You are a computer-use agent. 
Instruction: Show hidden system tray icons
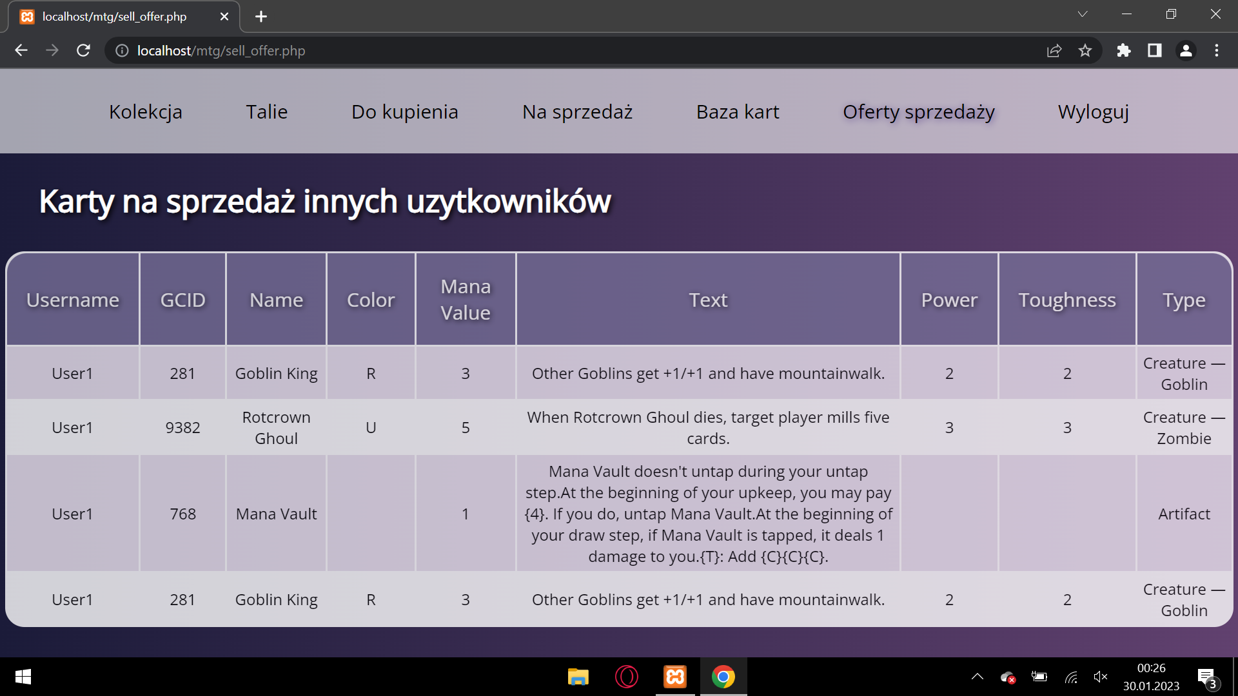tap(978, 677)
